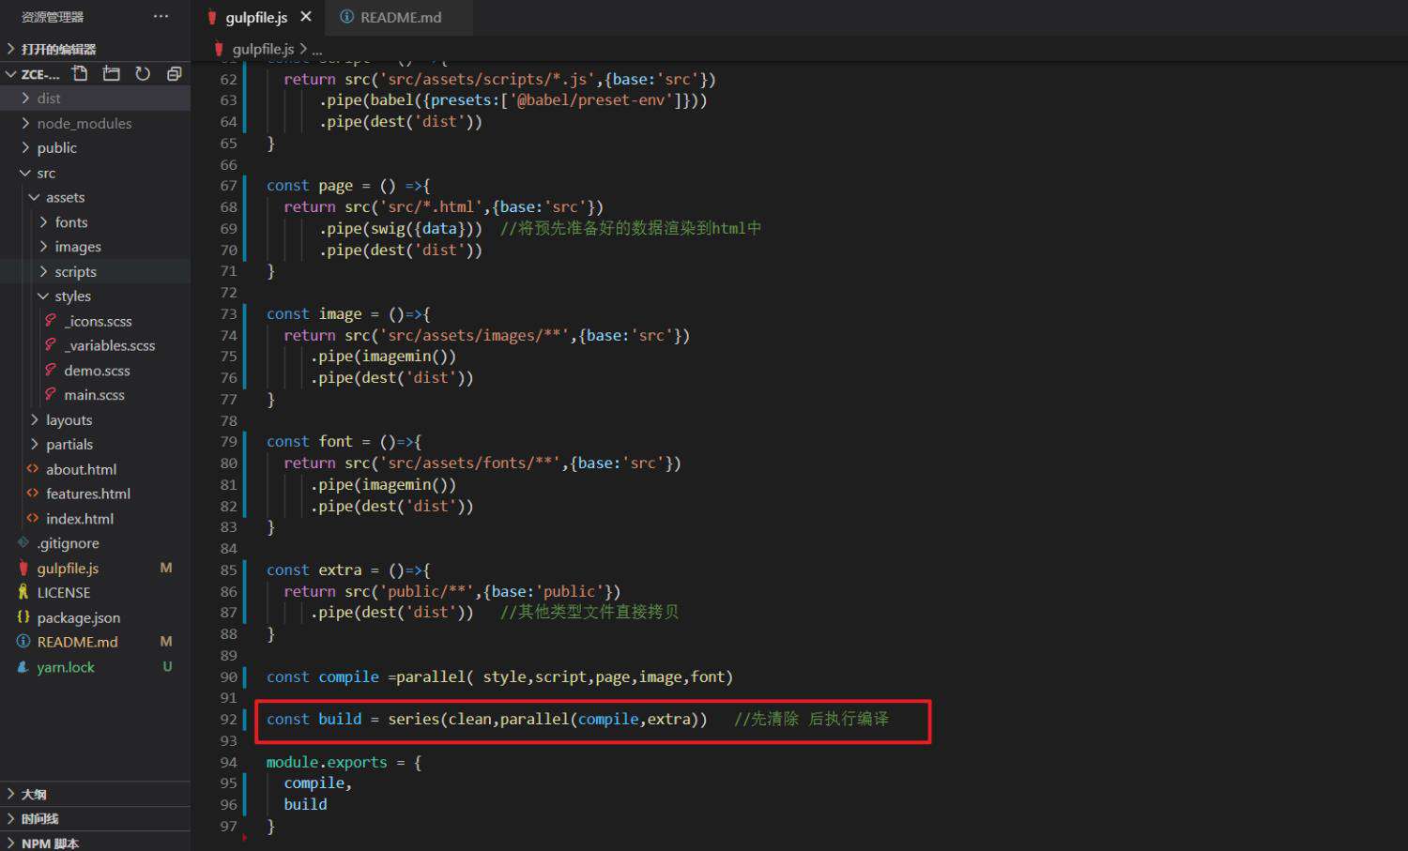Click the //先清除 后执行编译 comment on line 92
The image size is (1408, 851).
[811, 719]
